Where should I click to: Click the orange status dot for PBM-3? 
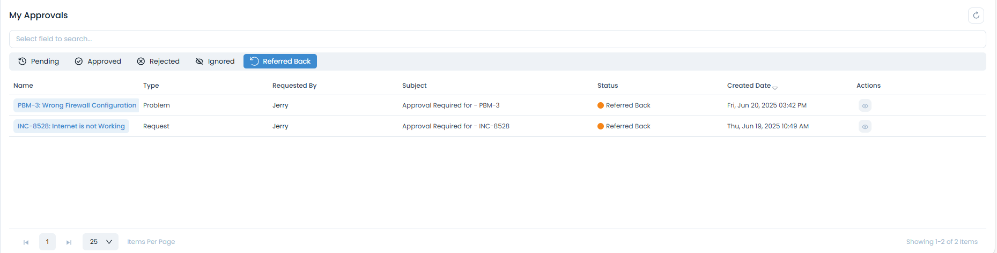tap(601, 105)
